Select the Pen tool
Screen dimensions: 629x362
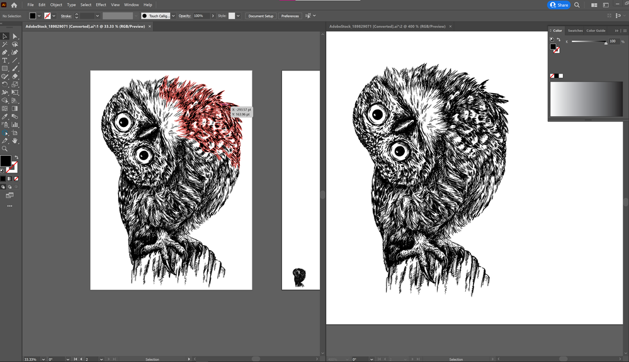pos(5,52)
